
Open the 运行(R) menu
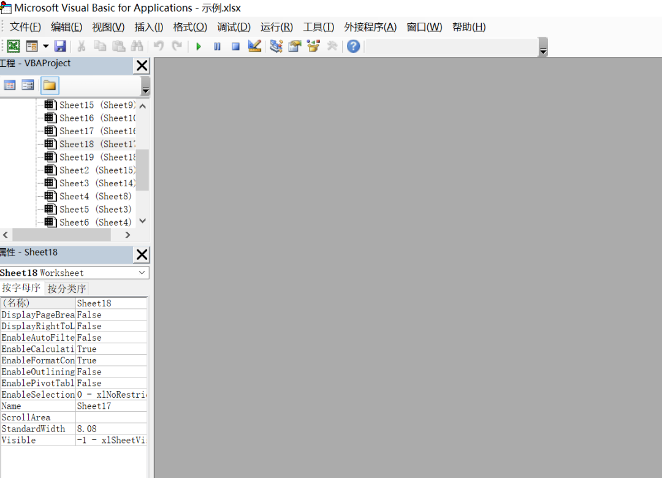276,27
